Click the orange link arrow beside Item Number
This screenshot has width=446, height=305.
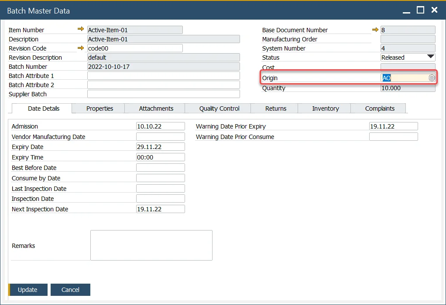pyautogui.click(x=81, y=29)
